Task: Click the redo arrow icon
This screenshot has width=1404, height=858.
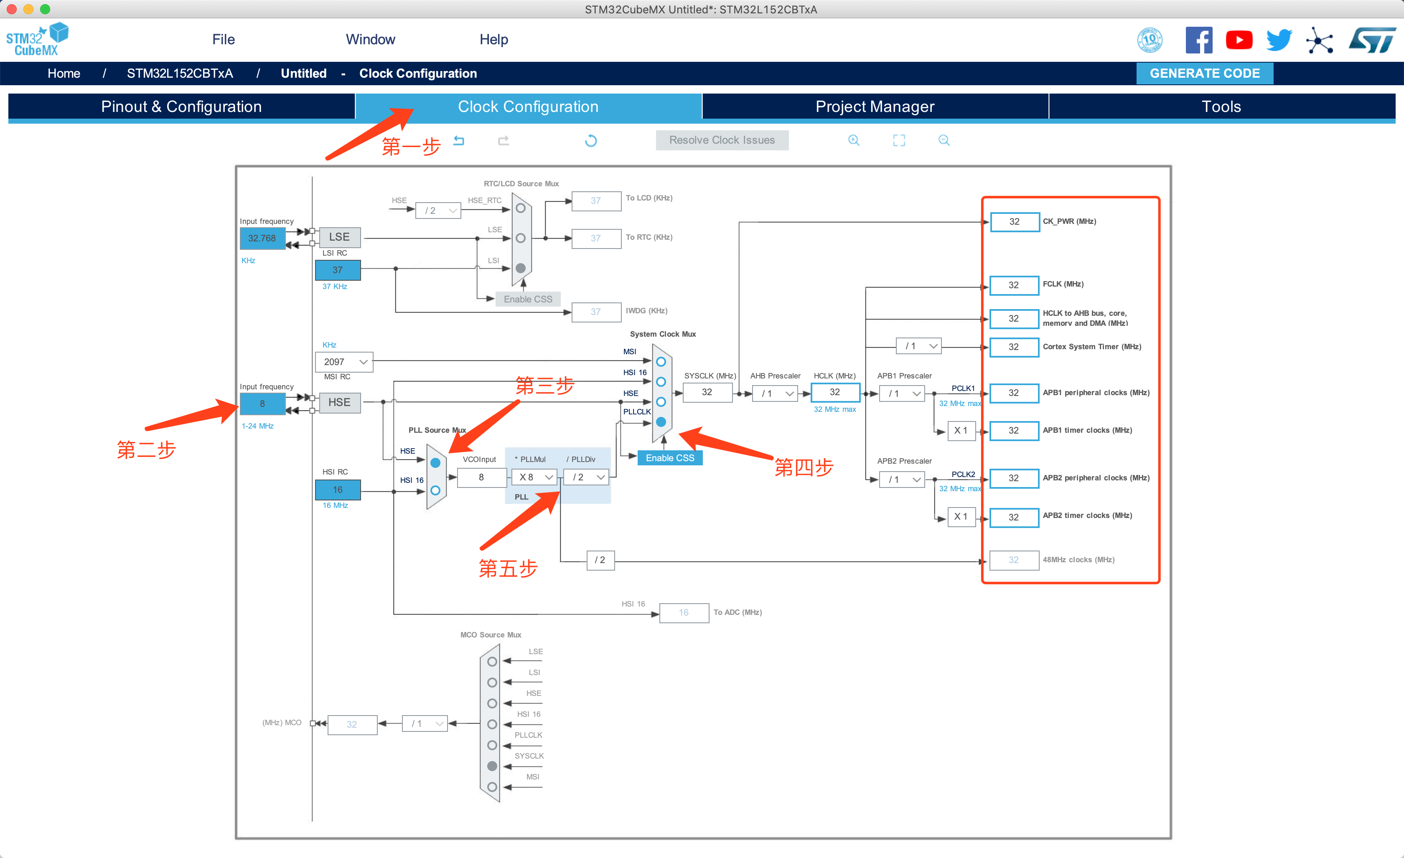Action: point(503,140)
